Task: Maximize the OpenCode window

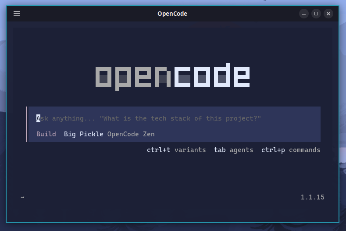Action: pyautogui.click(x=316, y=14)
